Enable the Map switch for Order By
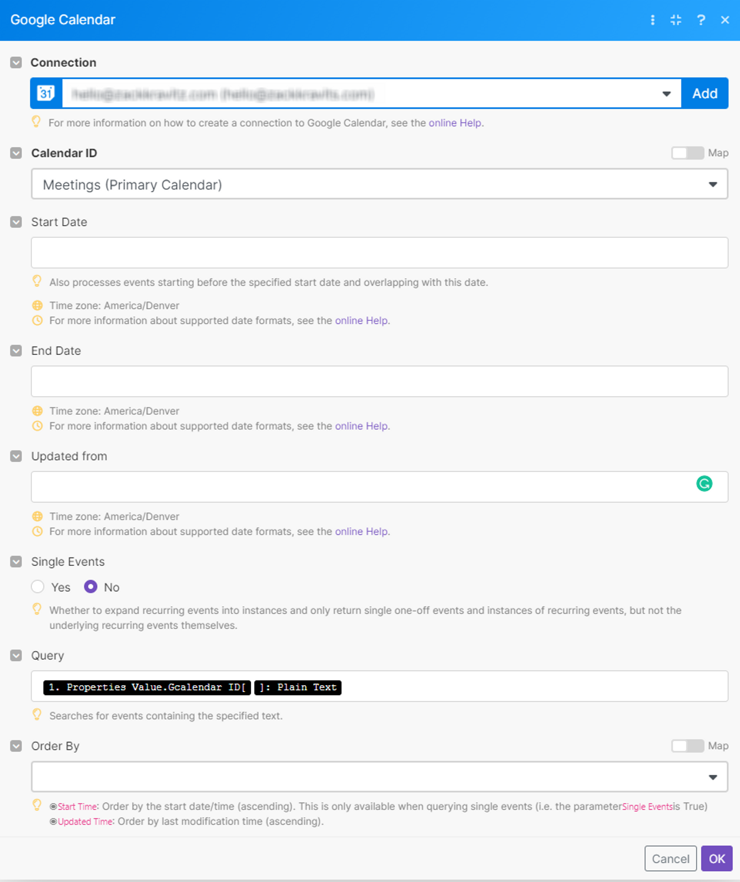The width and height of the screenshot is (740, 882). coord(687,746)
